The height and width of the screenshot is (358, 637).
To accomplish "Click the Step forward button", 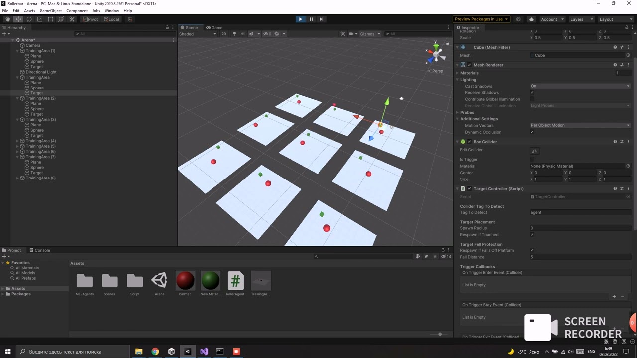I will pos(321,19).
